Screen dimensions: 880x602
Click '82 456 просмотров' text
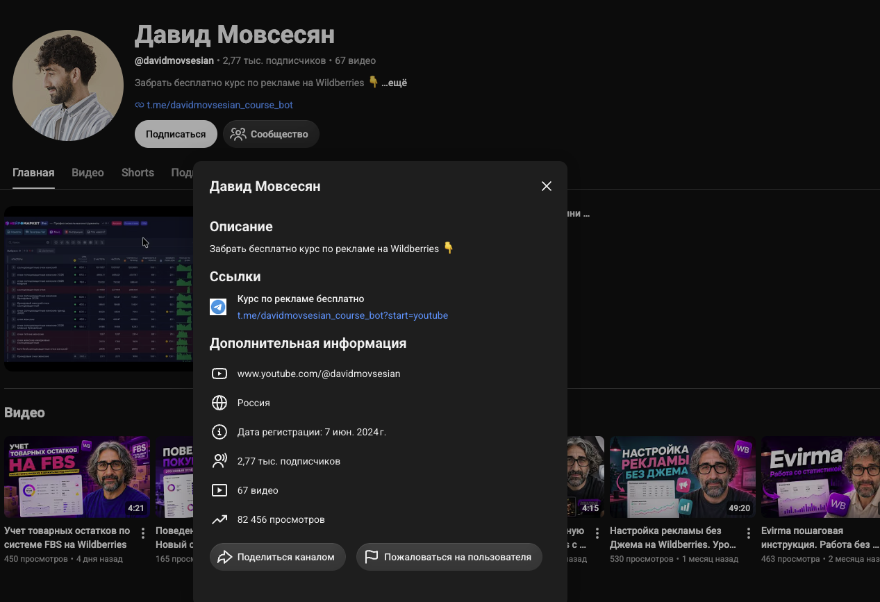(x=281, y=519)
